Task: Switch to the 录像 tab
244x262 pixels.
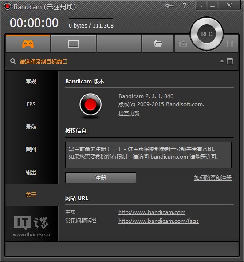Action: [x=31, y=127]
